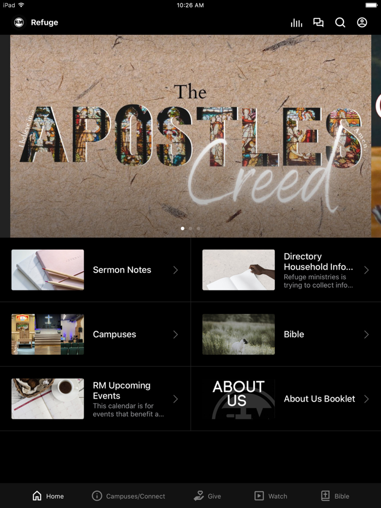
Task: Expand Directory Household Info chevron
Action: 366,270
